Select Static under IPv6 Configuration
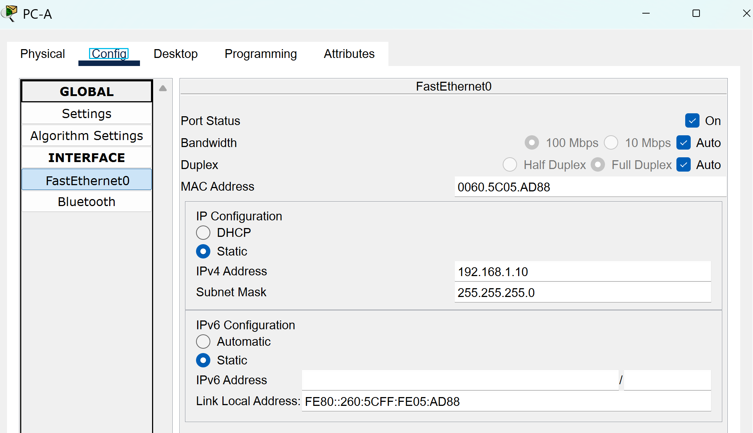The width and height of the screenshot is (753, 433). pyautogui.click(x=203, y=360)
